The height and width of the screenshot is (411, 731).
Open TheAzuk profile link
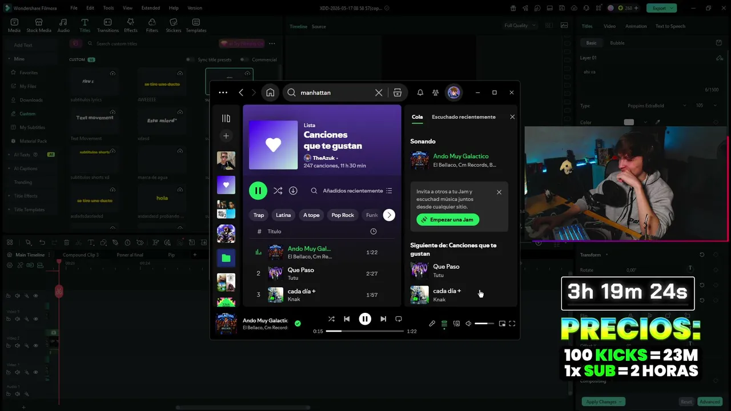pyautogui.click(x=324, y=158)
